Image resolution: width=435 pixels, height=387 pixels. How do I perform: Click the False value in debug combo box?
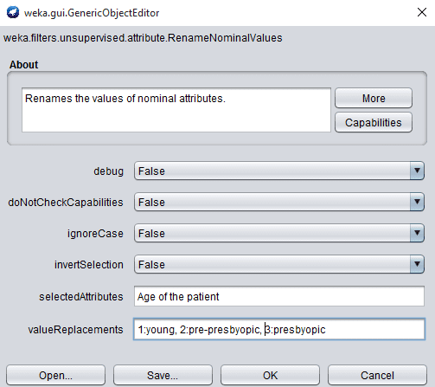(x=151, y=171)
